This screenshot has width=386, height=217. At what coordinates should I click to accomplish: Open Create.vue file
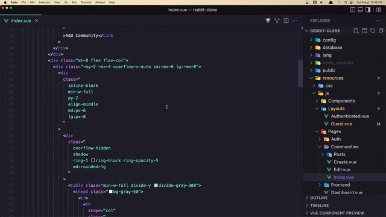(344, 162)
